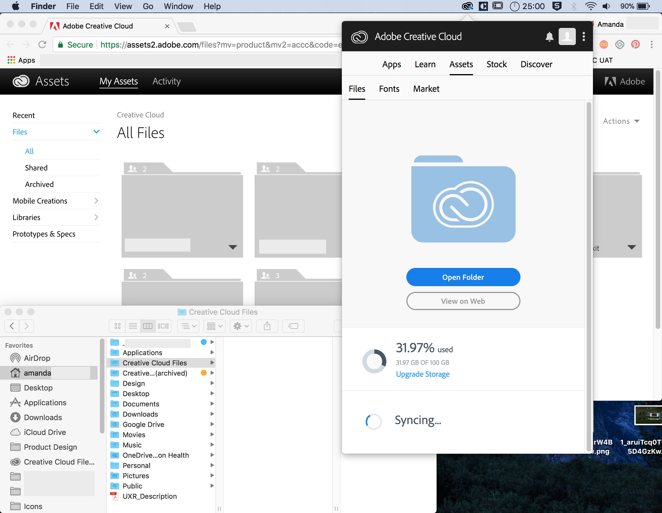Image resolution: width=662 pixels, height=513 pixels.
Task: Click the Creative Cloud icon in menu bar
Action: (467, 6)
